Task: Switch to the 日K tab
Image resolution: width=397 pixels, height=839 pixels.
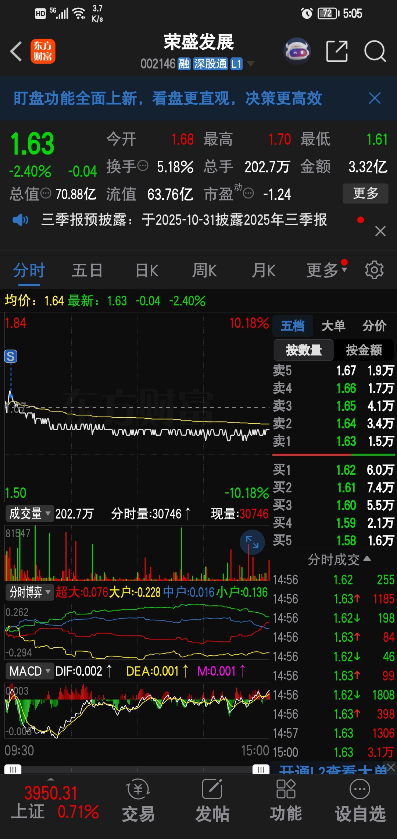Action: coord(147,271)
